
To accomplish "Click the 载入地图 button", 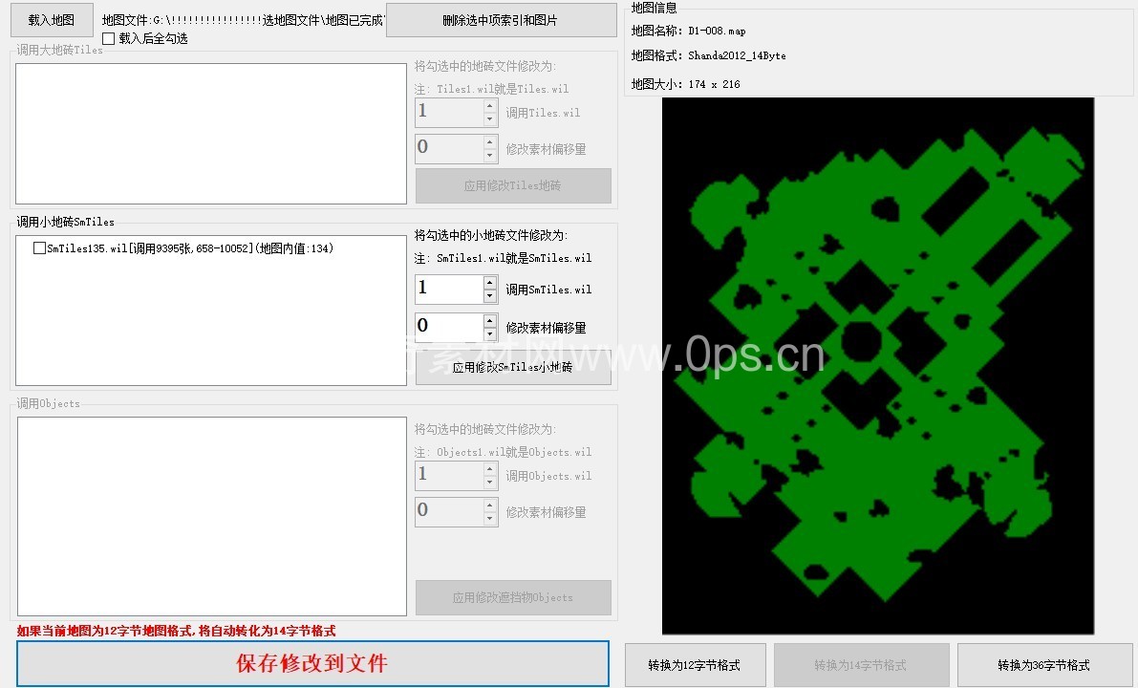I will point(52,20).
